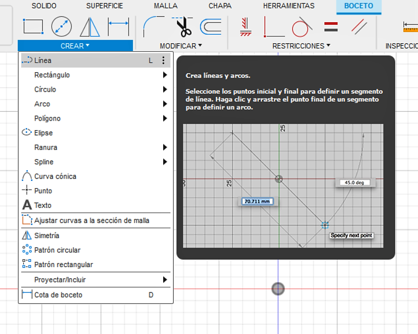Select the two-point rectangle tool icon

coord(33,26)
